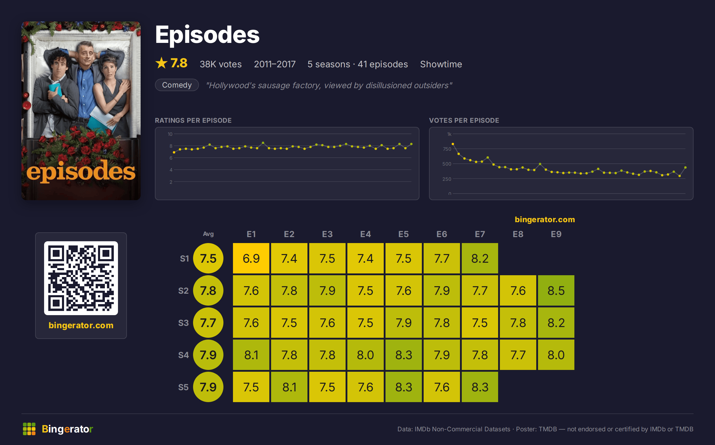
Task: Click the first point in votes chart
Action: 453,144
